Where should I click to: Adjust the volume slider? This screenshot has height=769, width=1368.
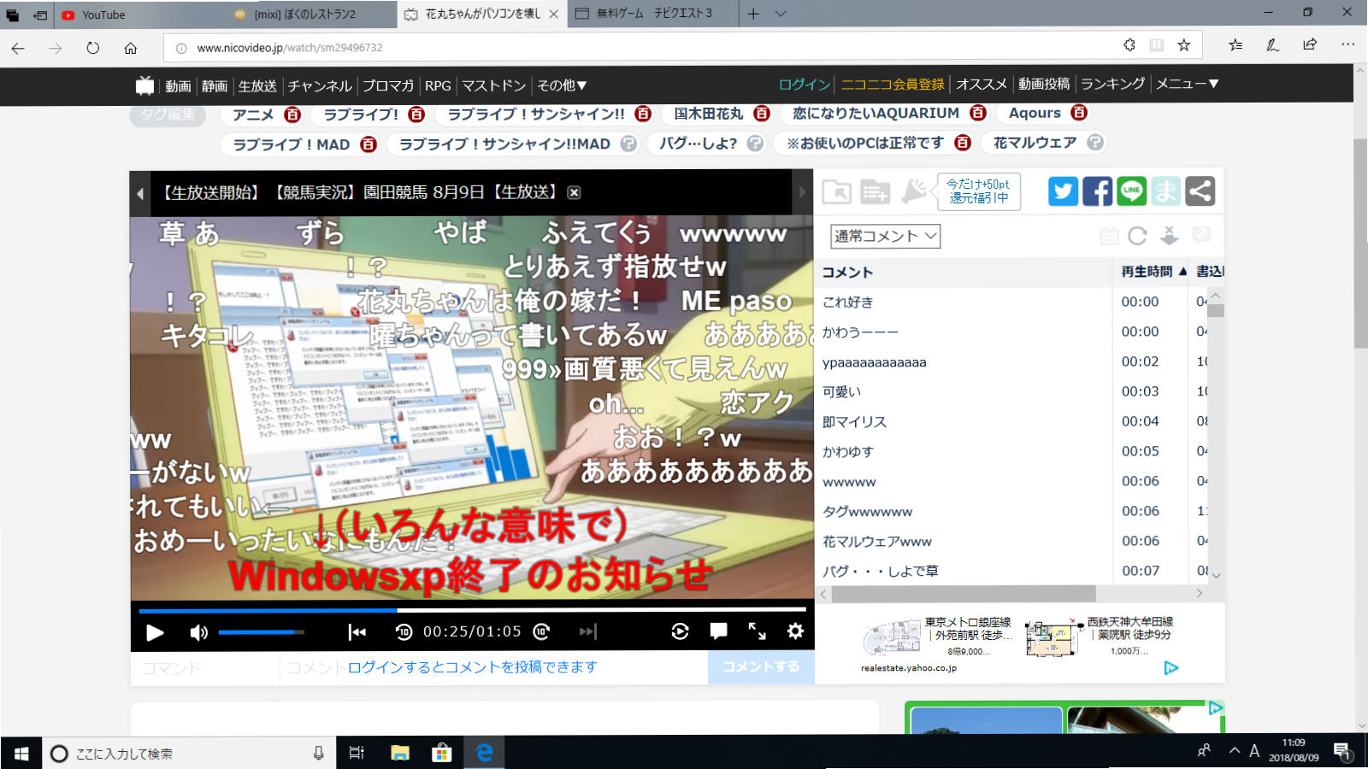(261, 632)
